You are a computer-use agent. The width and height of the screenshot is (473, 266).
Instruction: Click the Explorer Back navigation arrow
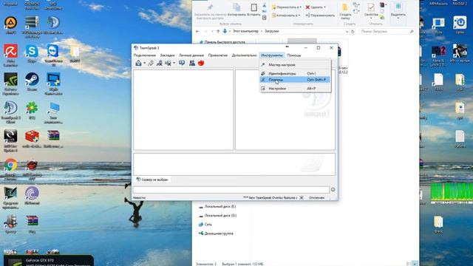pos(197,31)
